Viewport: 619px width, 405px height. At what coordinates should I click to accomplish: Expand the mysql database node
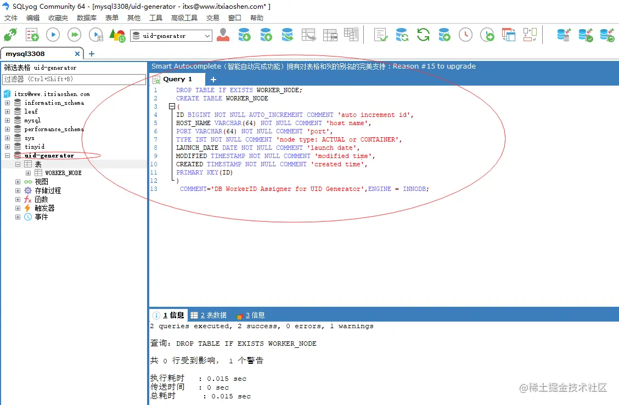(x=7, y=120)
